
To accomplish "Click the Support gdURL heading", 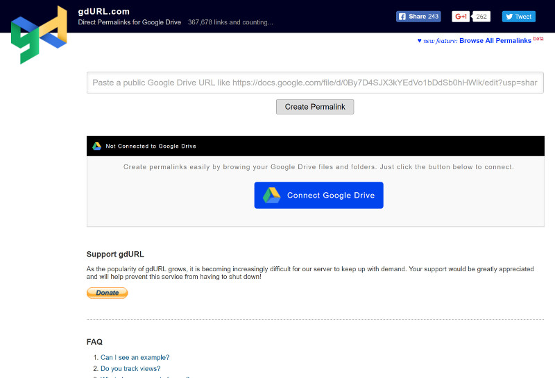I will [115, 254].
